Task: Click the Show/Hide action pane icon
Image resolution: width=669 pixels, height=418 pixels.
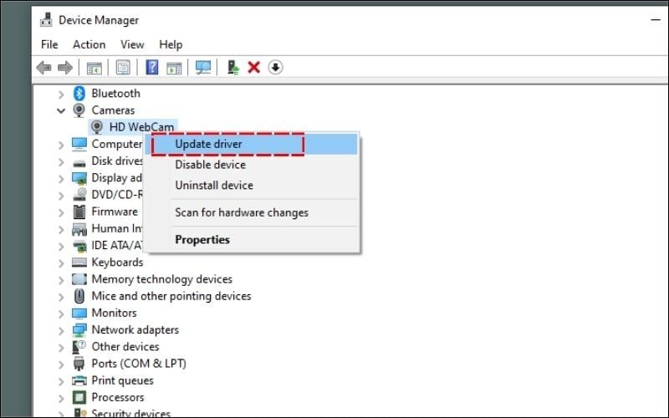Action: tap(174, 68)
